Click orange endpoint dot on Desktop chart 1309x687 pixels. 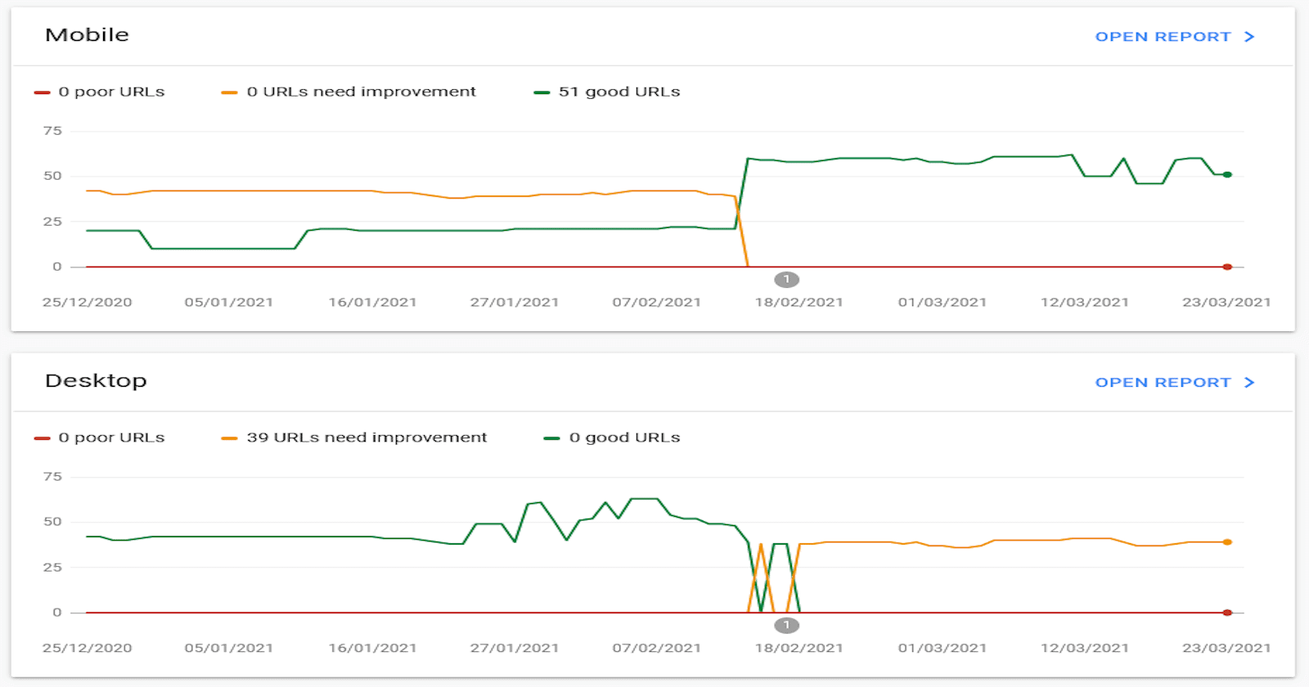[1227, 542]
